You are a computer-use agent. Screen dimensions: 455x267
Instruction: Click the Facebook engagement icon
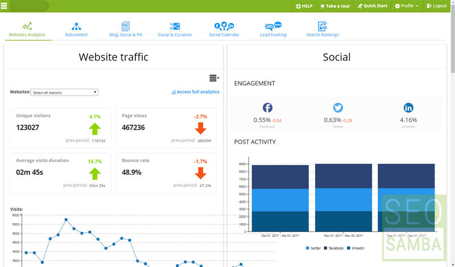[267, 108]
